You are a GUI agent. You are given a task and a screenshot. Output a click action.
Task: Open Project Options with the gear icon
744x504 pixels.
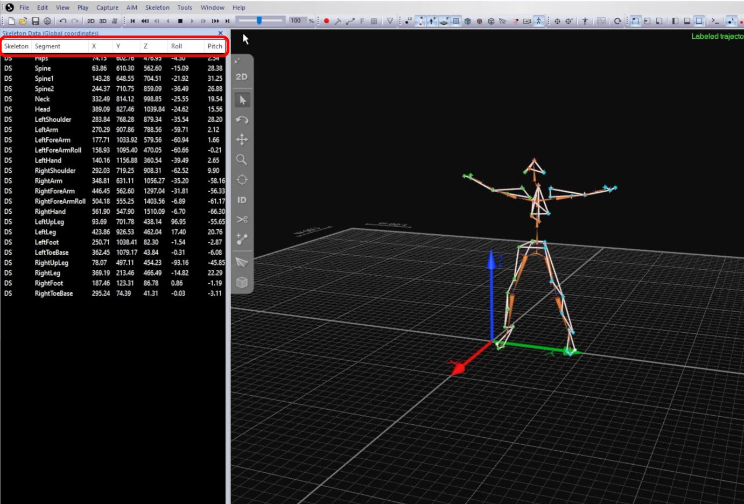click(47, 20)
